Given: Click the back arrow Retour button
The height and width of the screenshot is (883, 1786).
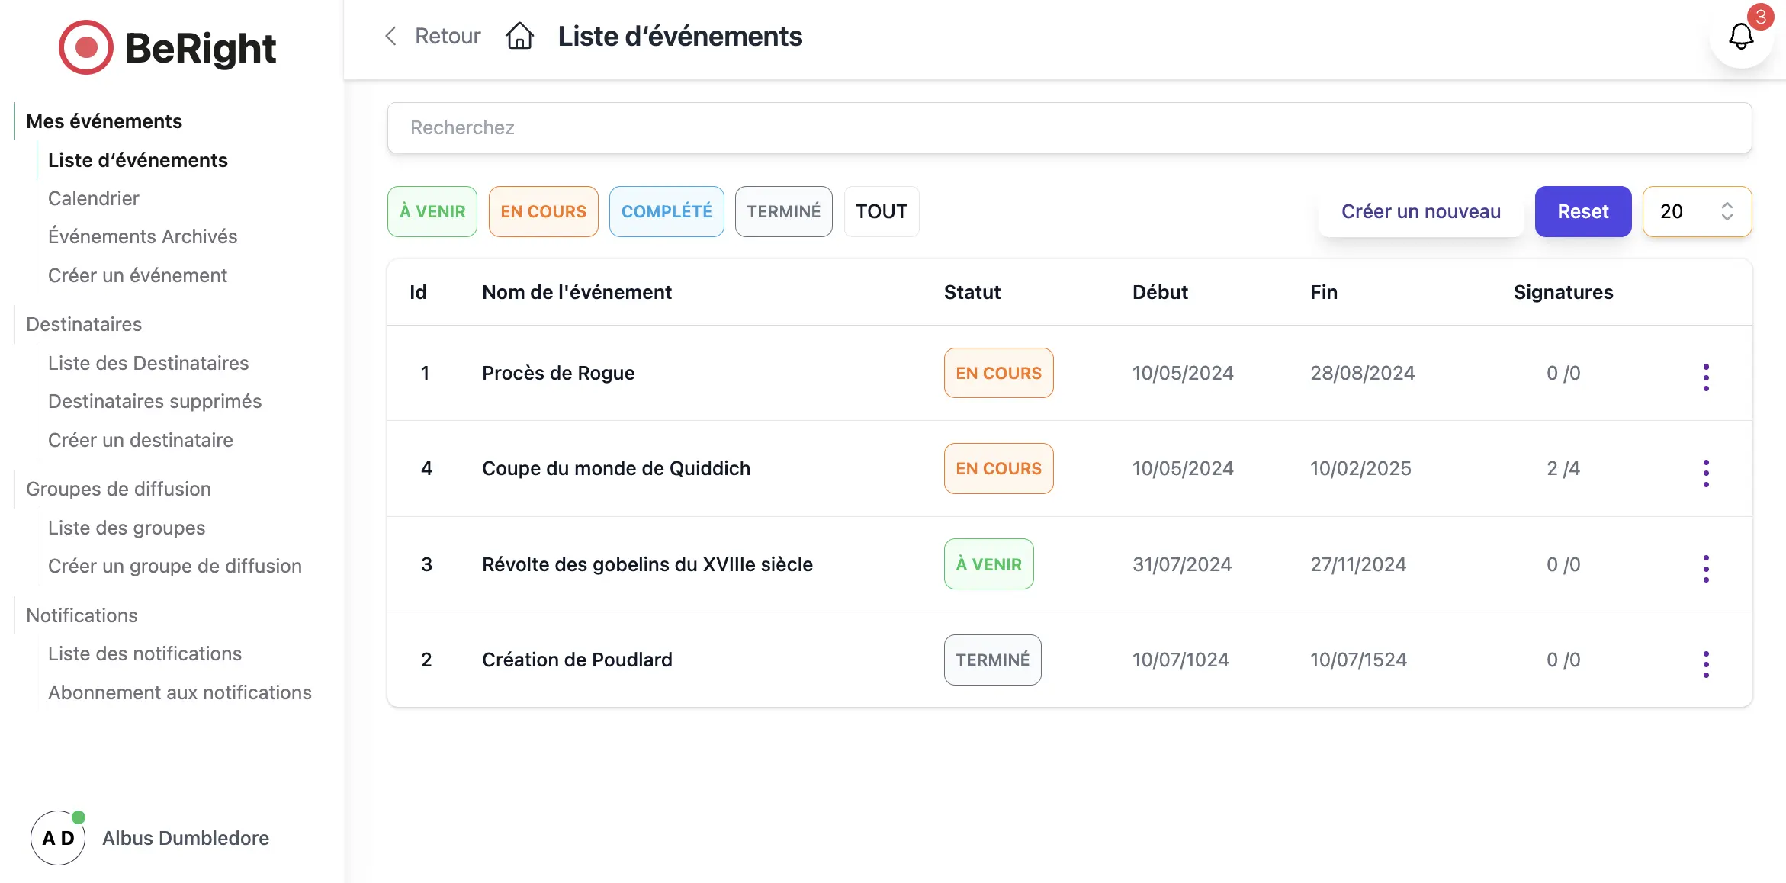Looking at the screenshot, I should [432, 35].
